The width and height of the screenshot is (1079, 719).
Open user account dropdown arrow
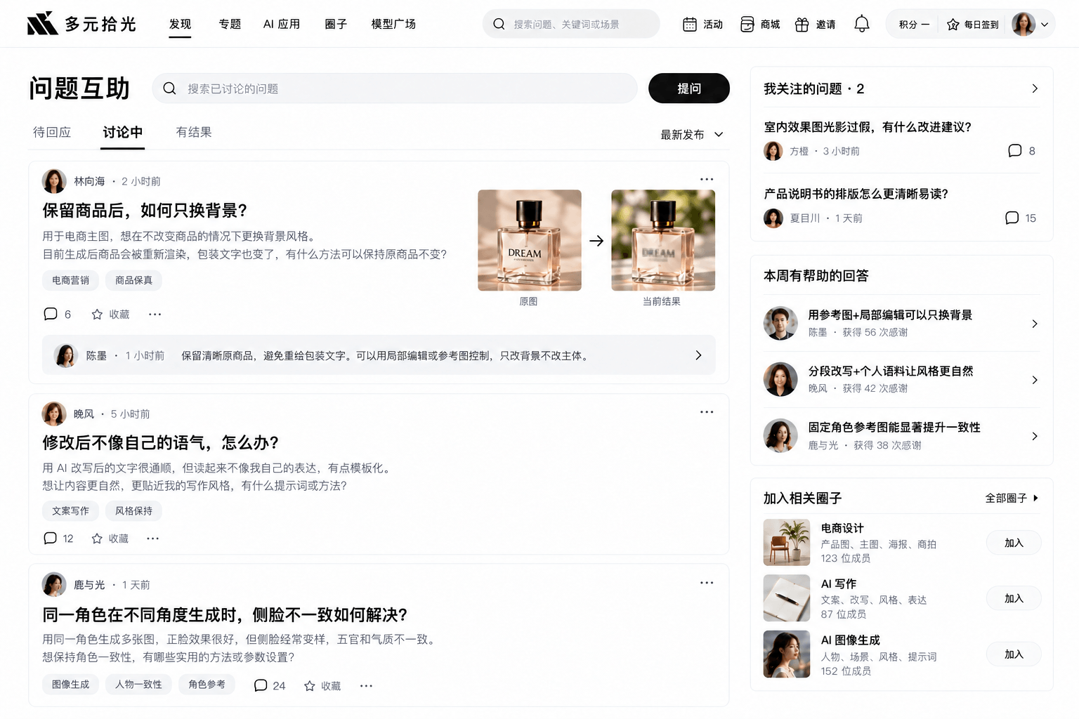(1045, 25)
